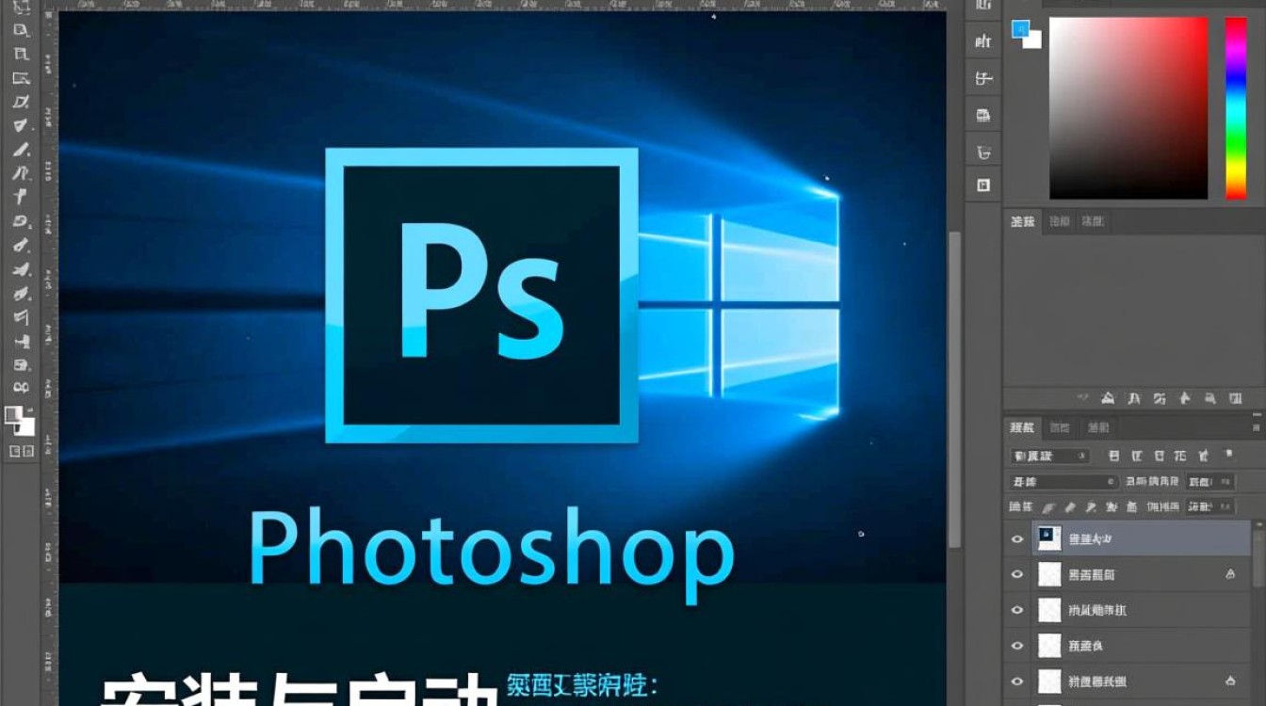The image size is (1266, 706).
Task: Click the leftmost icon in middle panel's bottom bar
Action: pos(1083,398)
